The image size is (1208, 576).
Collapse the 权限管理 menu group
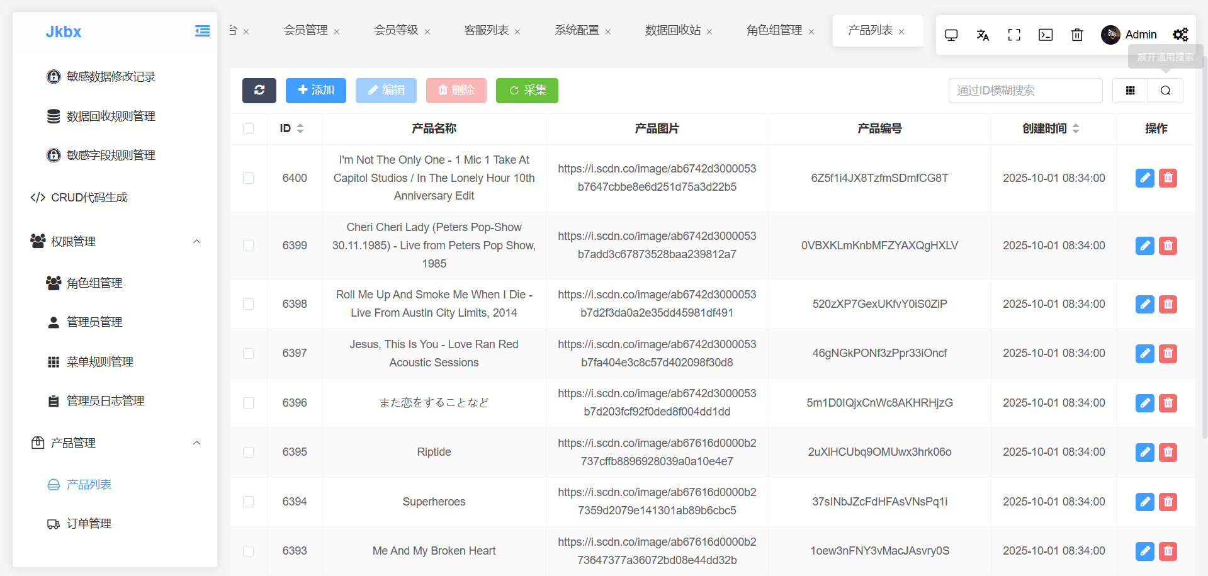click(196, 241)
